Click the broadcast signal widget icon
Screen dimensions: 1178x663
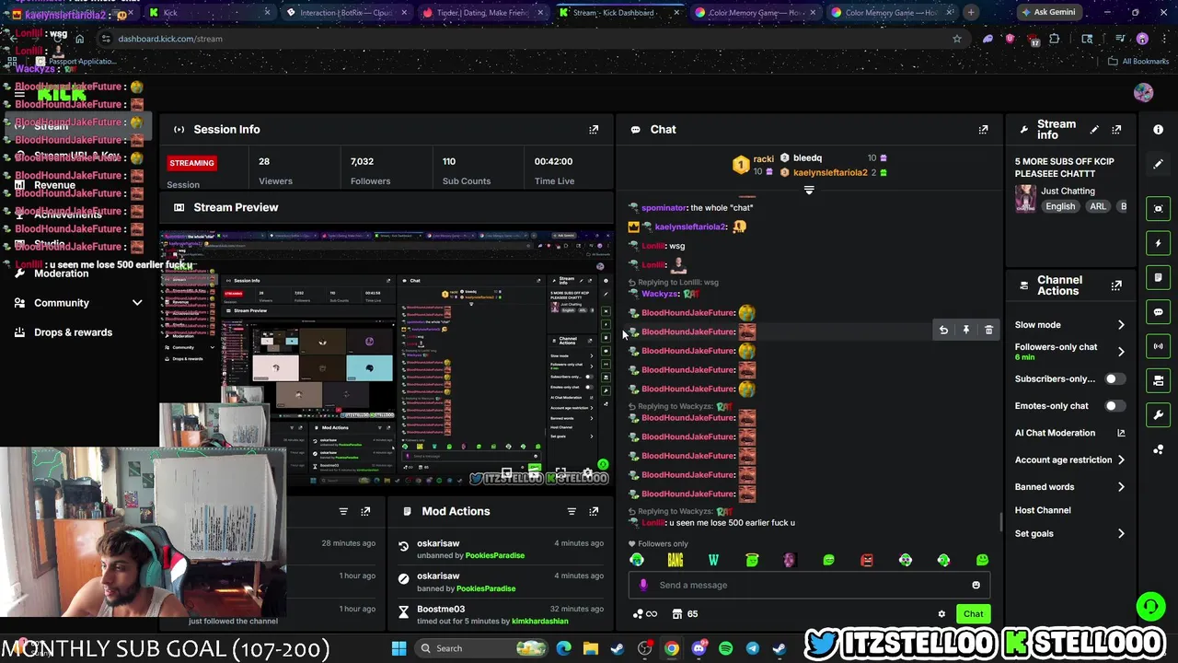(1159, 346)
